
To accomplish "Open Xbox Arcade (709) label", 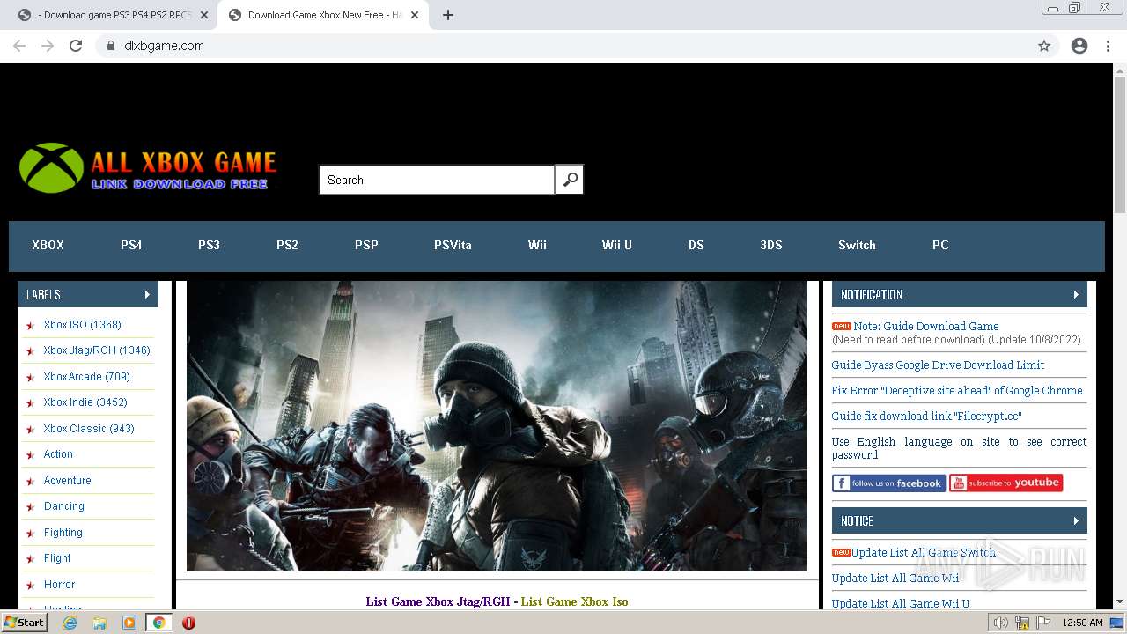I will (86, 377).
